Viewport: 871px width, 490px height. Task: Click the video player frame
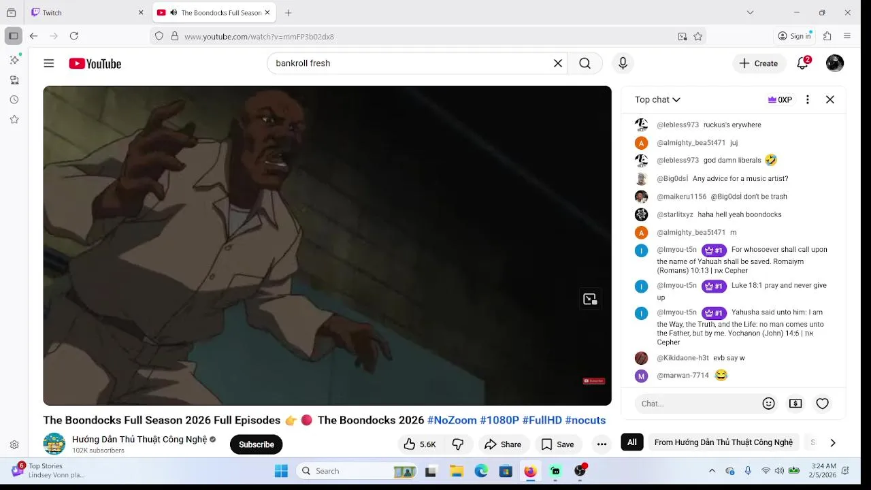[327, 246]
